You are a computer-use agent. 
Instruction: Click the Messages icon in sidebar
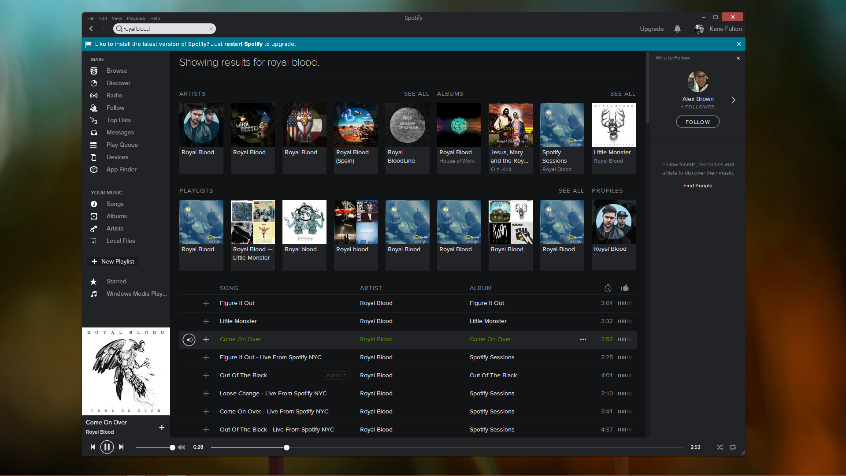coord(94,132)
